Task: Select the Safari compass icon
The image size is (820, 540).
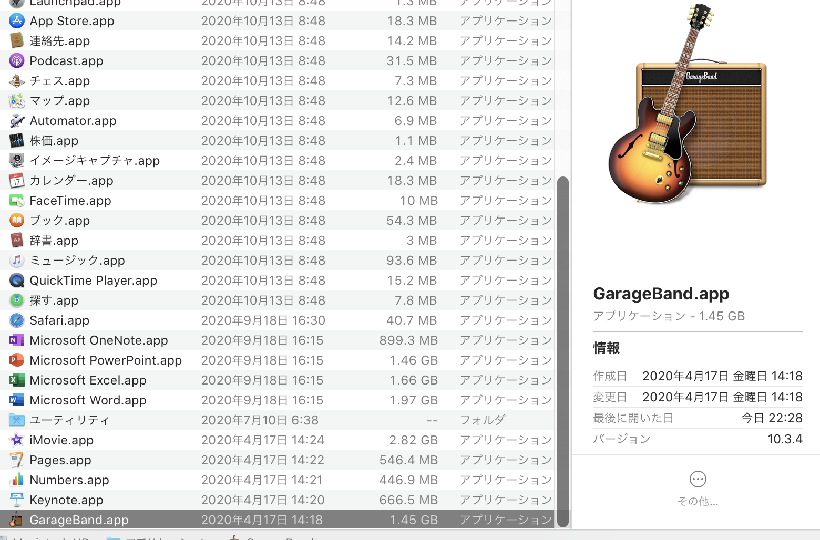Action: tap(17, 320)
